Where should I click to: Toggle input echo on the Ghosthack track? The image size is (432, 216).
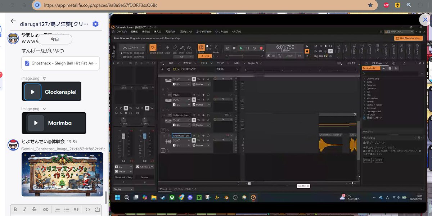tap(208, 136)
